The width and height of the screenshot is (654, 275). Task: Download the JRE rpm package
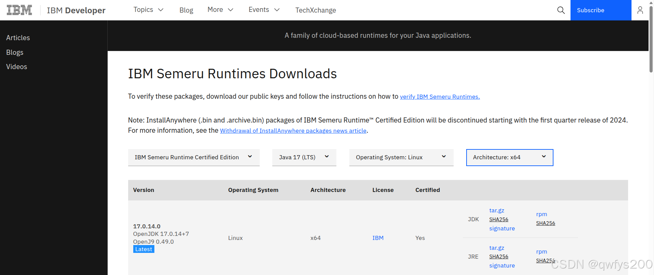click(x=541, y=252)
